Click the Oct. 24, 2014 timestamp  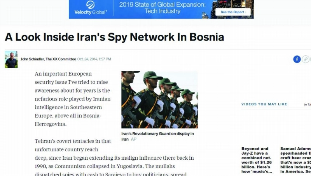(x=94, y=59)
